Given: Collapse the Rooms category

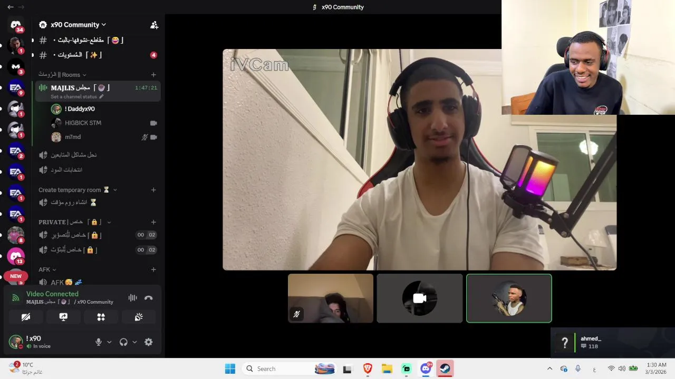Looking at the screenshot, I should [x=62, y=75].
